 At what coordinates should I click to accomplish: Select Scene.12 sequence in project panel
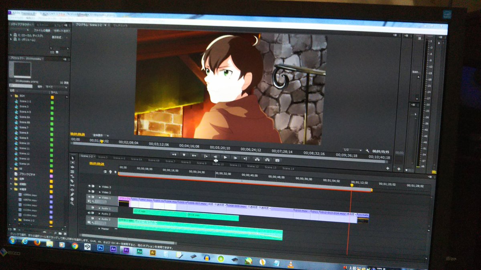point(24,153)
